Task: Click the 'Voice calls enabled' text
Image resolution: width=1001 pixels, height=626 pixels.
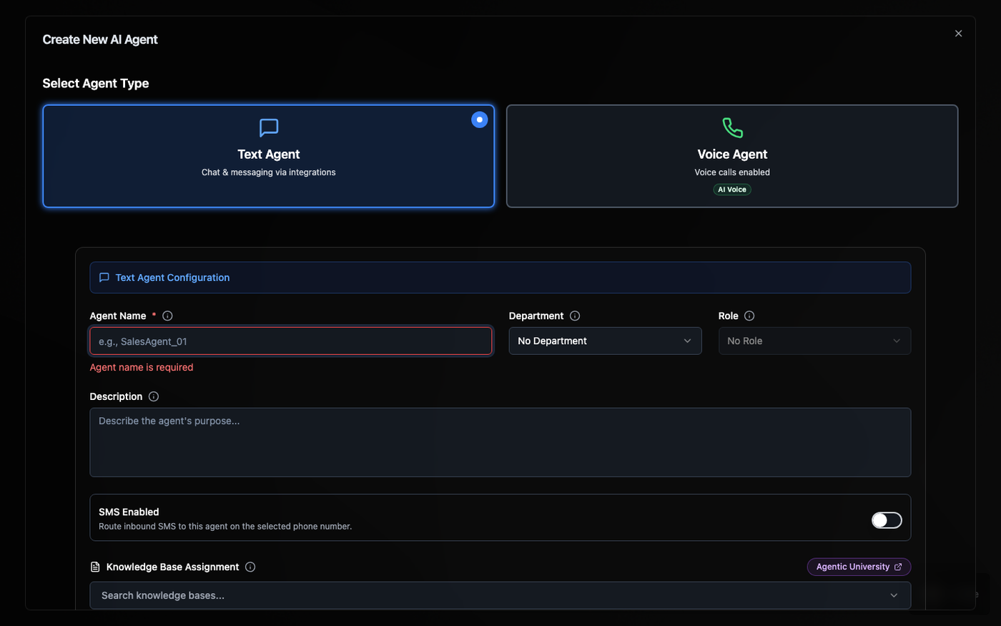Action: [x=732, y=172]
